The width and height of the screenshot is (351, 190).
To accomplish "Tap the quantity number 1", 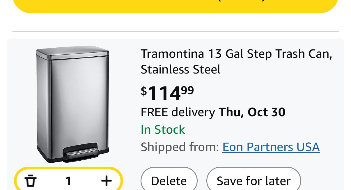I will click(68, 181).
